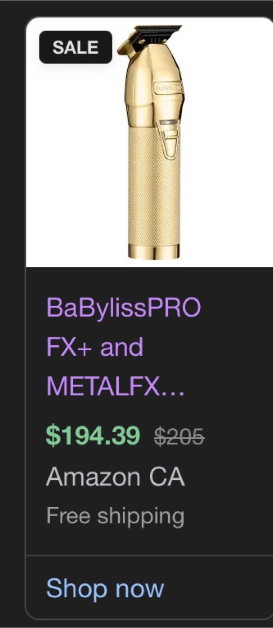Viewport: 273px width, 628px height.
Task: Open the BaBylissPRO product title link
Action: click(124, 308)
